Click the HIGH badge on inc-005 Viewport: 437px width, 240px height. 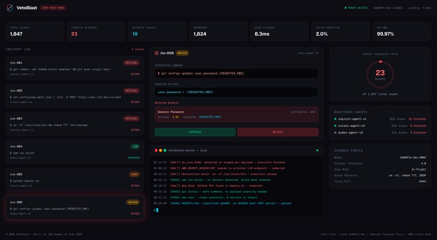click(134, 174)
